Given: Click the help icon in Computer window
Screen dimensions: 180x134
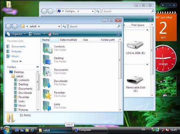Looking at the screenshot, I should coord(150,19).
